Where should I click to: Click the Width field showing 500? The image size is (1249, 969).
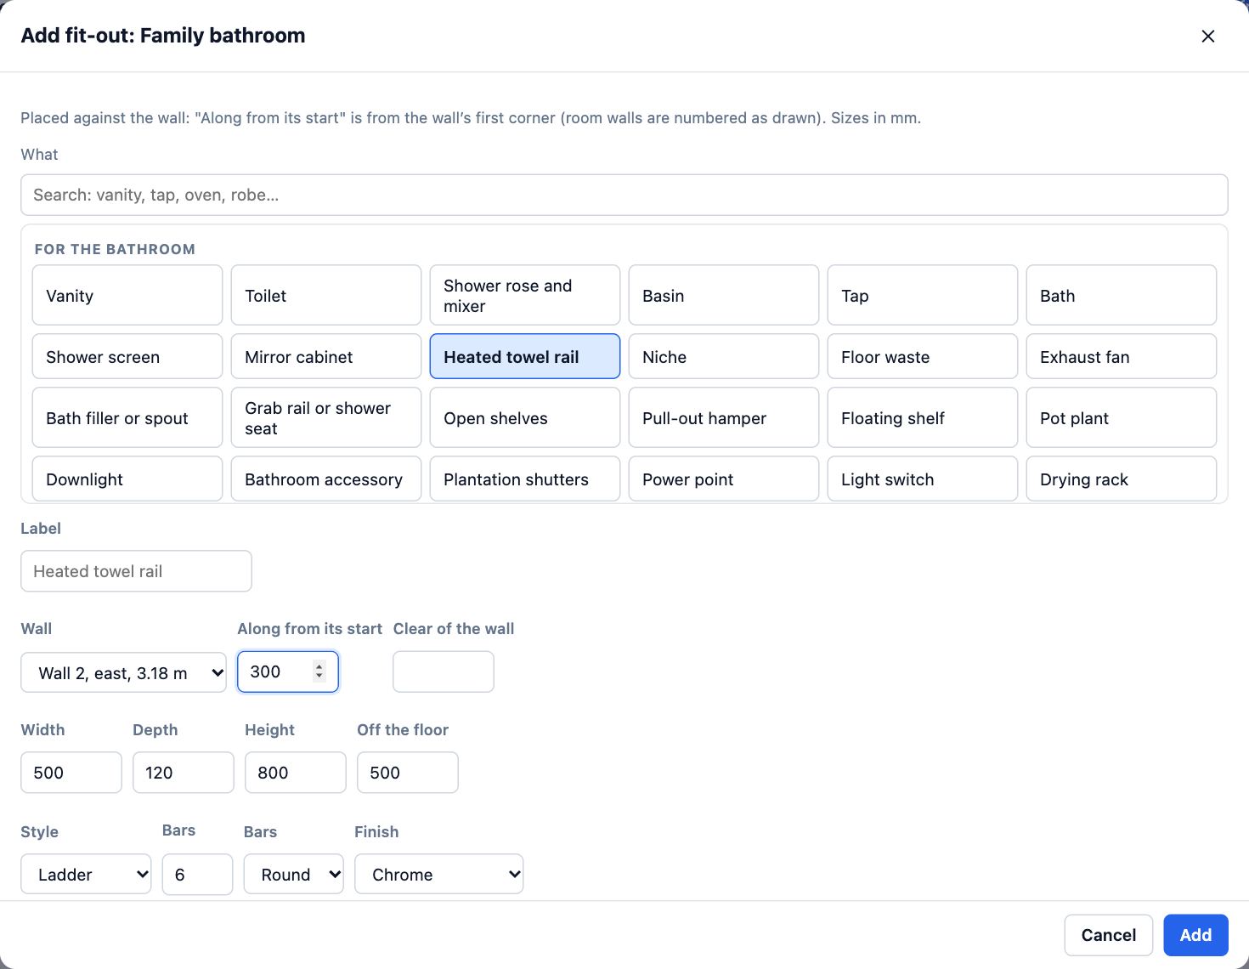(71, 773)
